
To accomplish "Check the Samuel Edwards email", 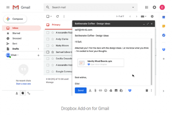I will 48,52.
